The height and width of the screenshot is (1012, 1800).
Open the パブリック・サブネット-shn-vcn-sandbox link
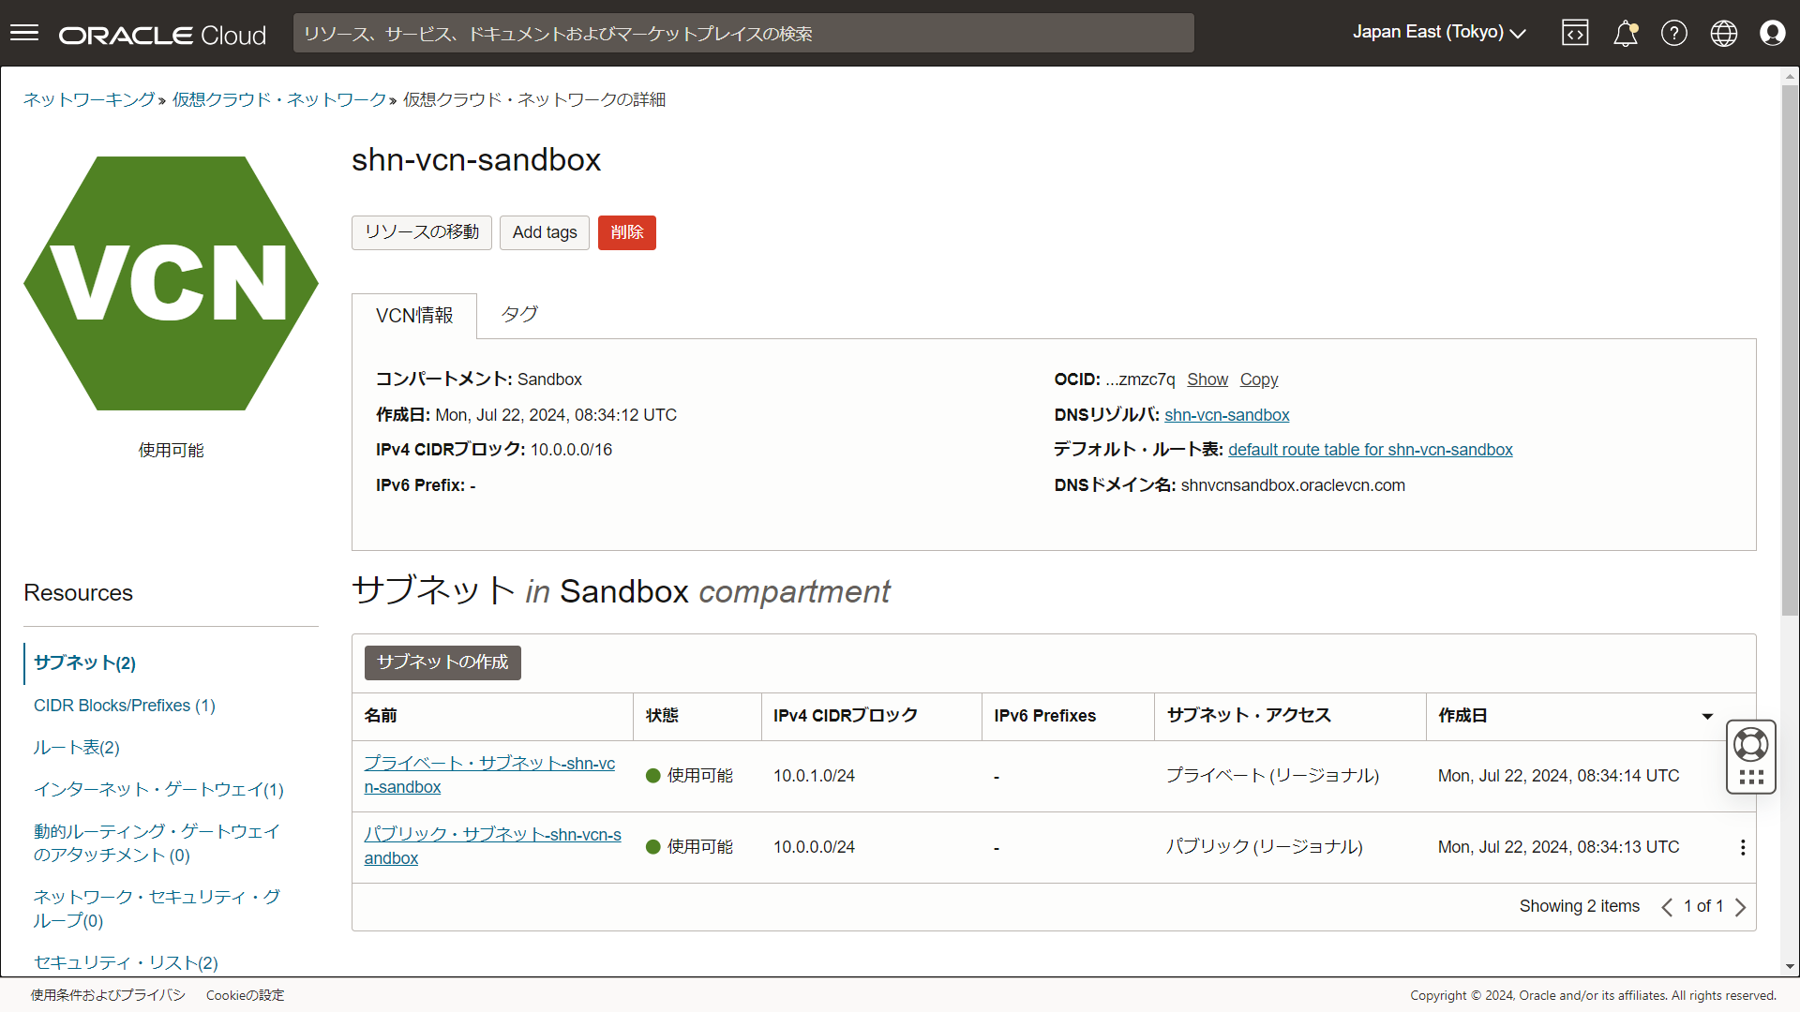(x=492, y=846)
